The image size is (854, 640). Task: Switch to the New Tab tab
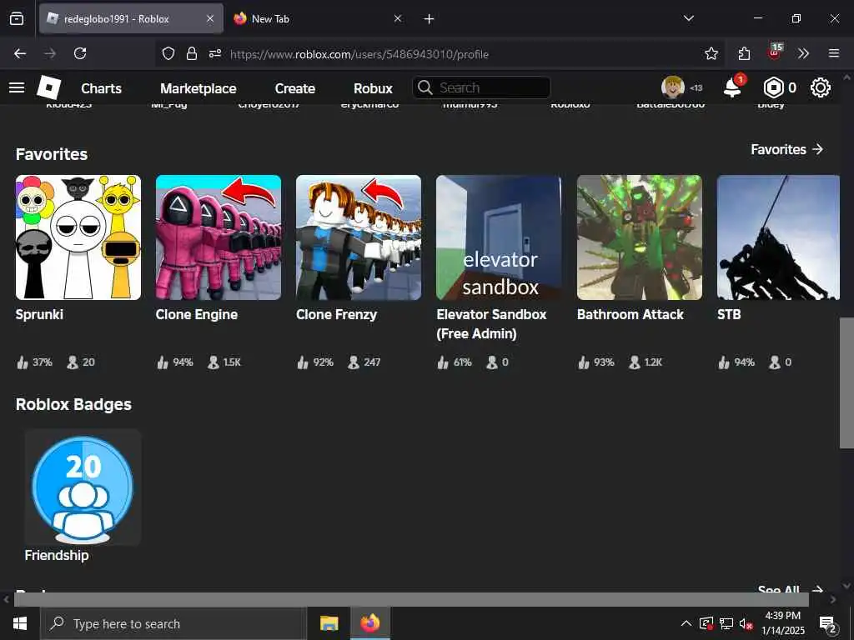click(x=318, y=19)
